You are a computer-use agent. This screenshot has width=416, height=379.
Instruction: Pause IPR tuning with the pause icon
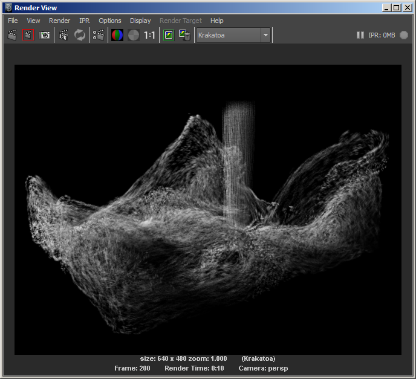coord(360,35)
